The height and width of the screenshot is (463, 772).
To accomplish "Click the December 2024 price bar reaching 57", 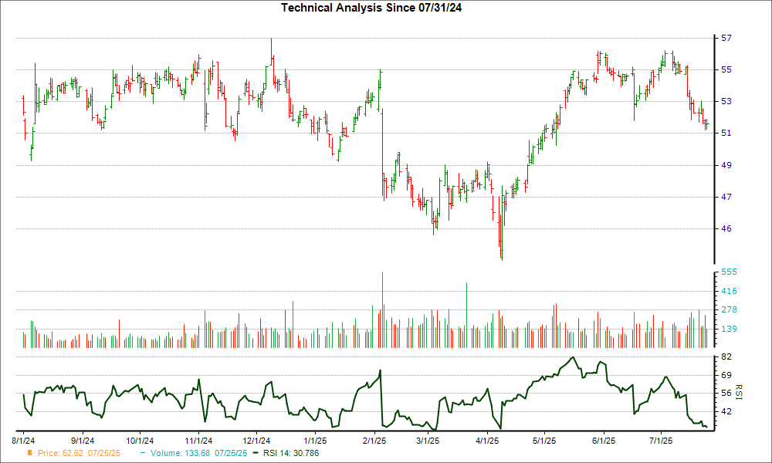I will click(x=271, y=51).
